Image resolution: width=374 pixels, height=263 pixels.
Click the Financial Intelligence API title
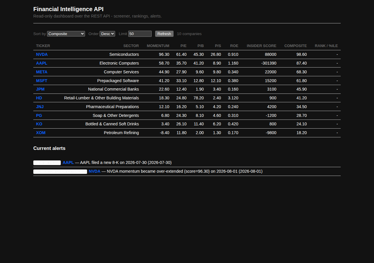pos(68,9)
